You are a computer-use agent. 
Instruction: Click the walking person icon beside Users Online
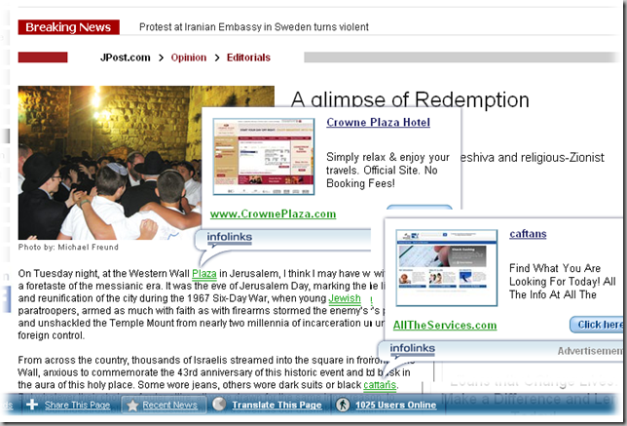coord(343,405)
